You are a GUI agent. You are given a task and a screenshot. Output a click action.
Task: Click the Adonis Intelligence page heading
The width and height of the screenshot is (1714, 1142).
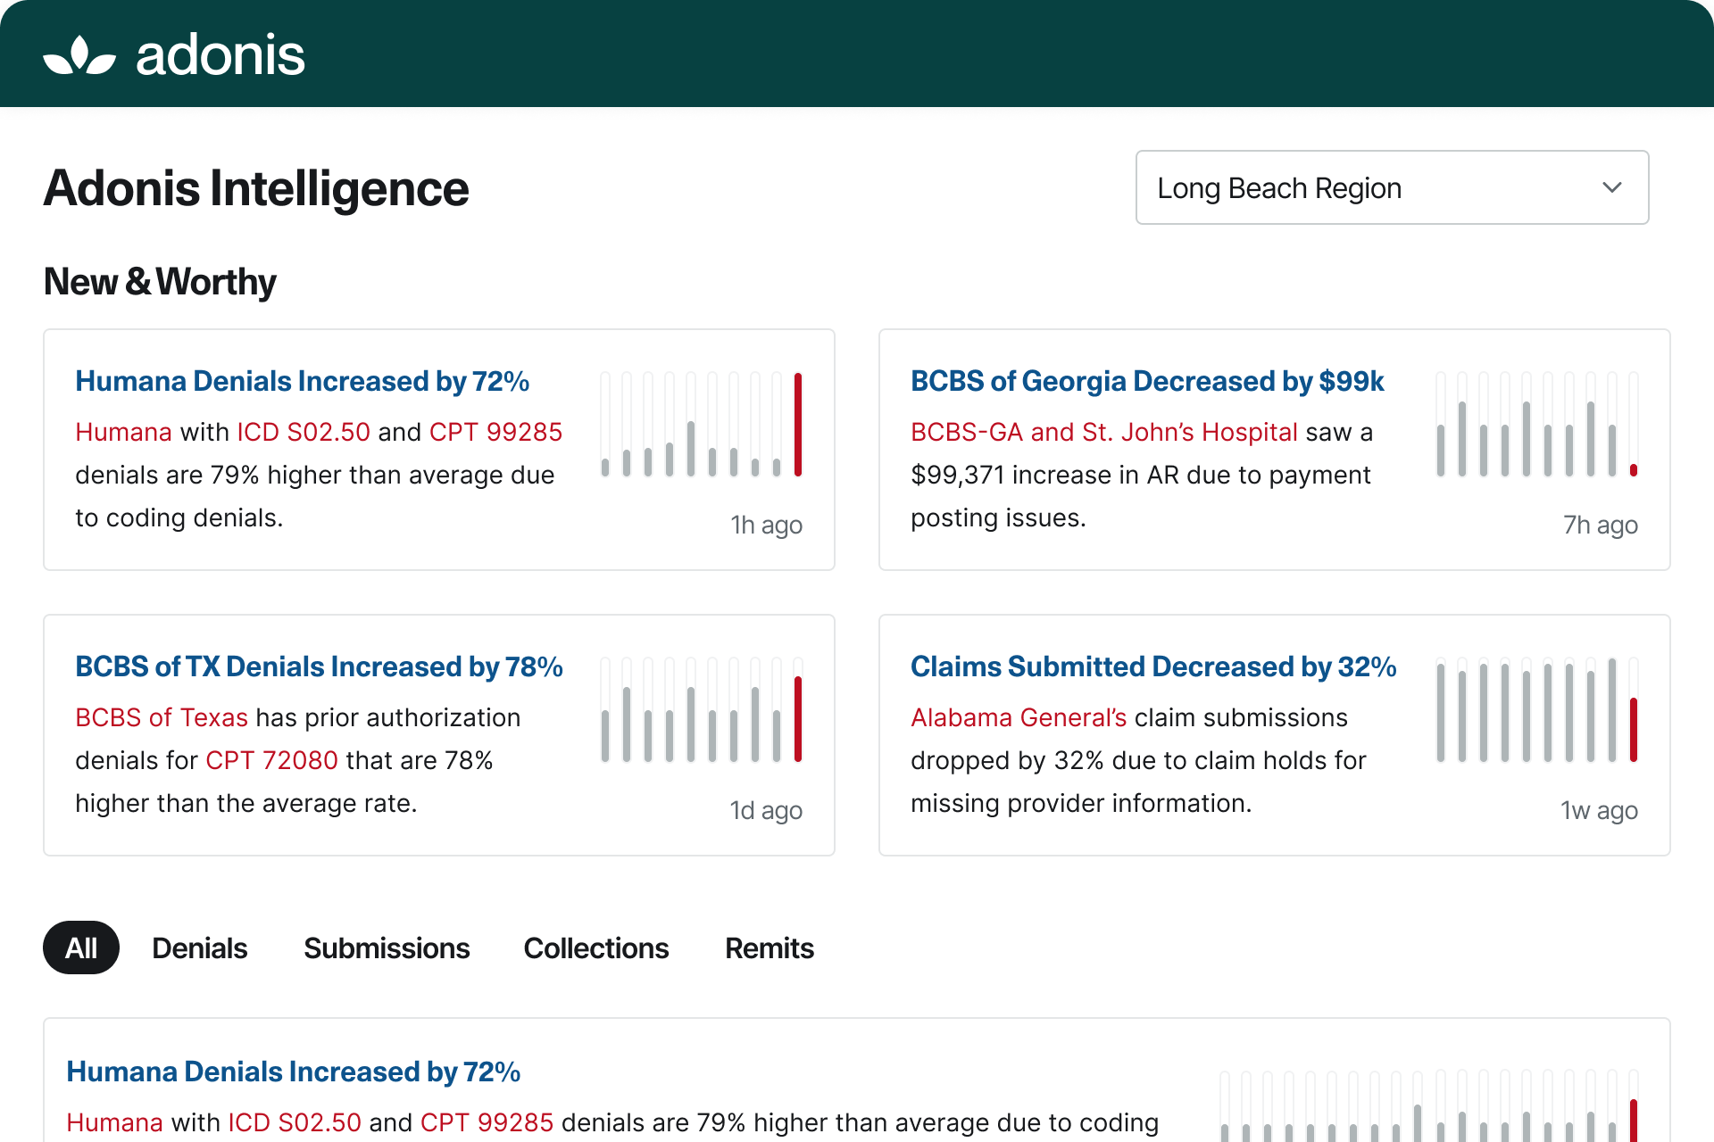(x=256, y=188)
